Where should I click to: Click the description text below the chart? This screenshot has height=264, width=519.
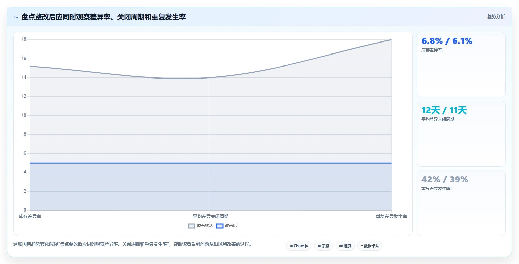click(132, 244)
